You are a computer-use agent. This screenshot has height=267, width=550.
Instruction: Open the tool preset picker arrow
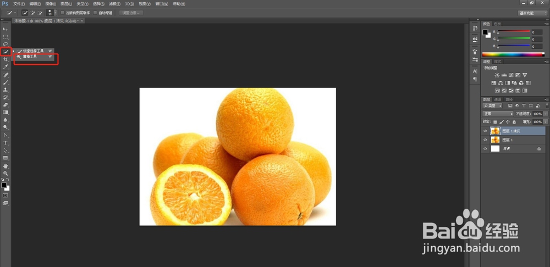point(15,13)
